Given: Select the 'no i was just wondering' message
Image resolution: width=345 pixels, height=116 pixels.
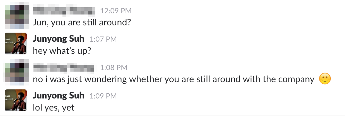Looking at the screenshot, I should (182, 79).
